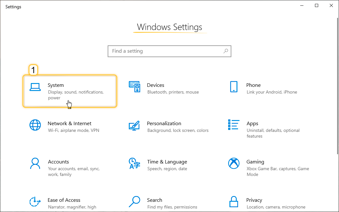The image size is (339, 212).
Task: Select the Accounts person icon
Action: 35,163
